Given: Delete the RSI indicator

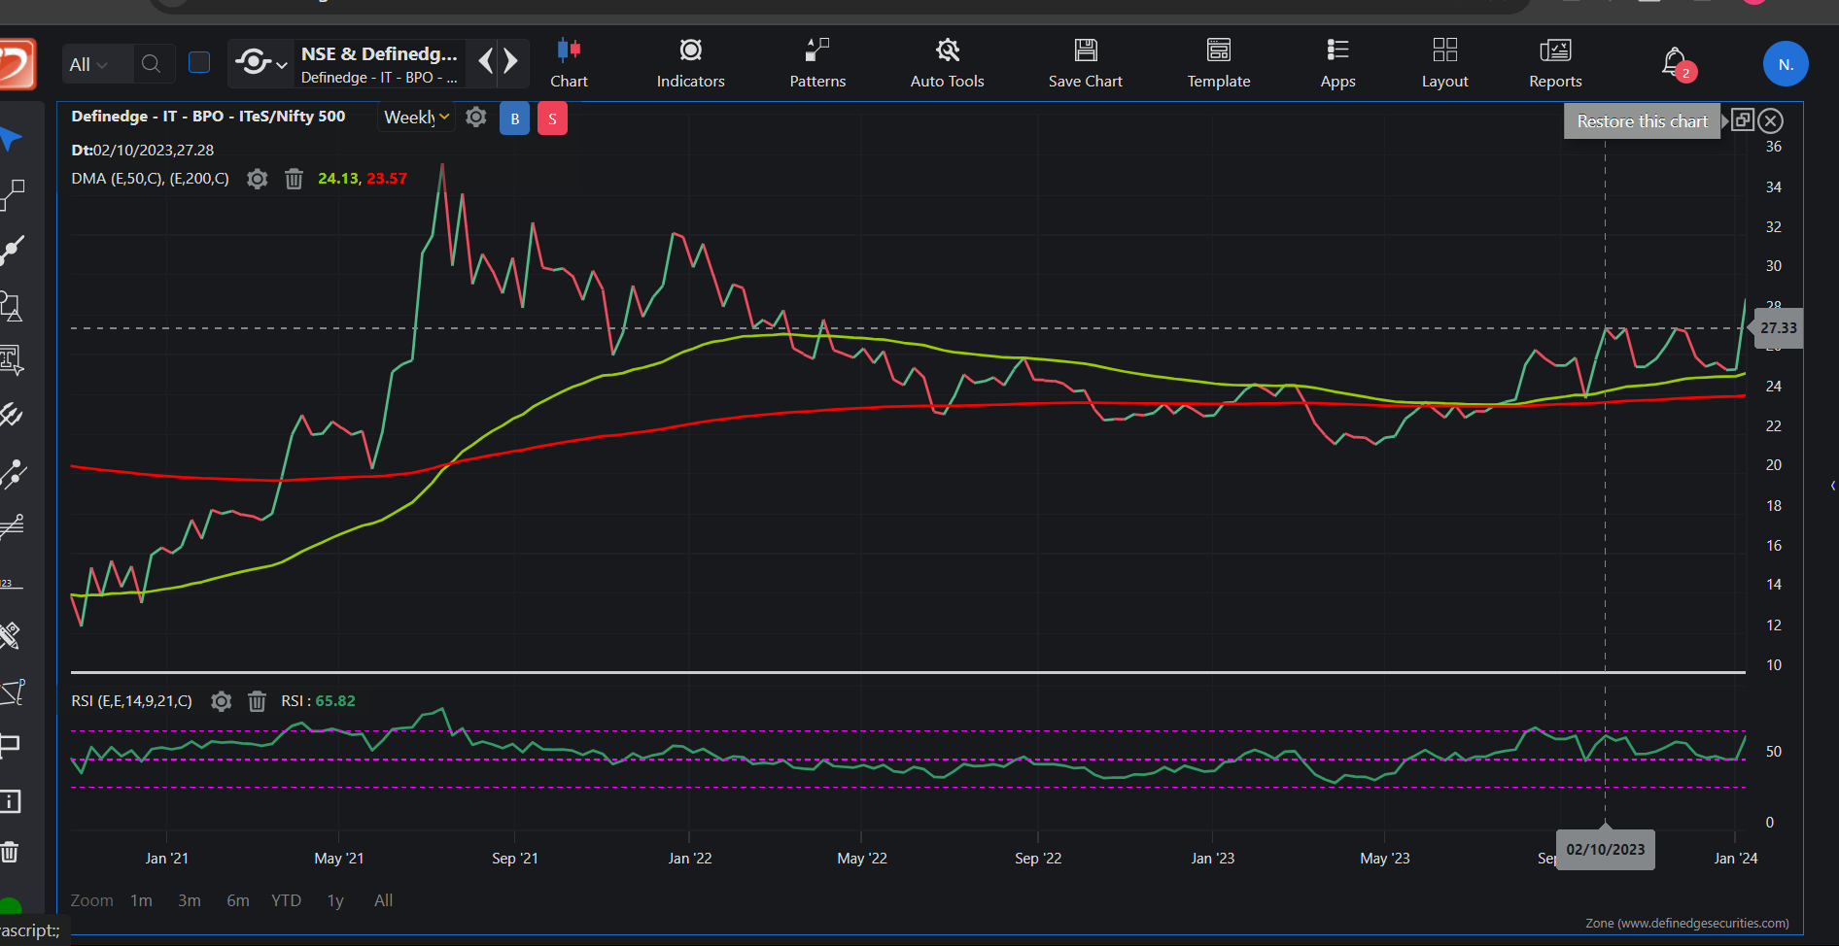Looking at the screenshot, I should (x=257, y=701).
